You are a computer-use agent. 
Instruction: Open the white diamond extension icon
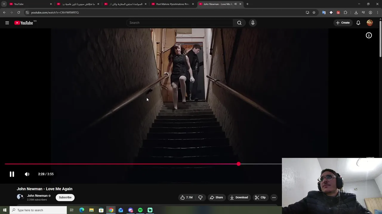point(331,12)
